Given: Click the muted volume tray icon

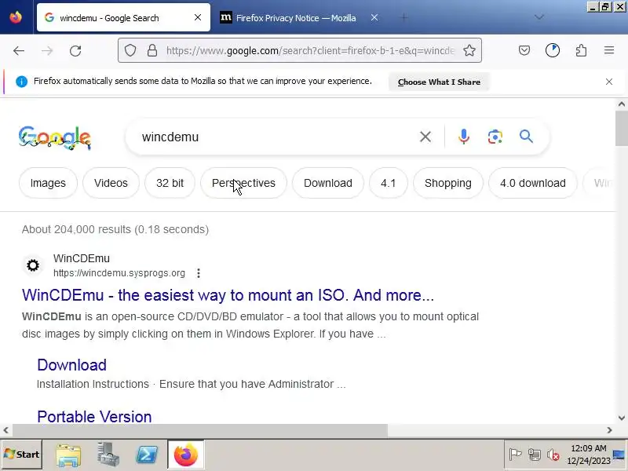Looking at the screenshot, I should [x=553, y=455].
